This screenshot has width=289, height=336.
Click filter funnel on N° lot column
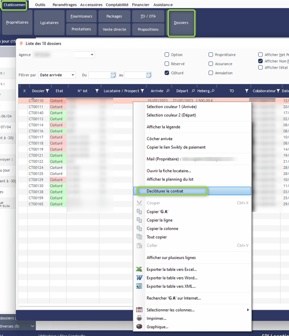coord(97,91)
